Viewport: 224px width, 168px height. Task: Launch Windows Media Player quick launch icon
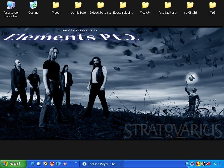45,164
